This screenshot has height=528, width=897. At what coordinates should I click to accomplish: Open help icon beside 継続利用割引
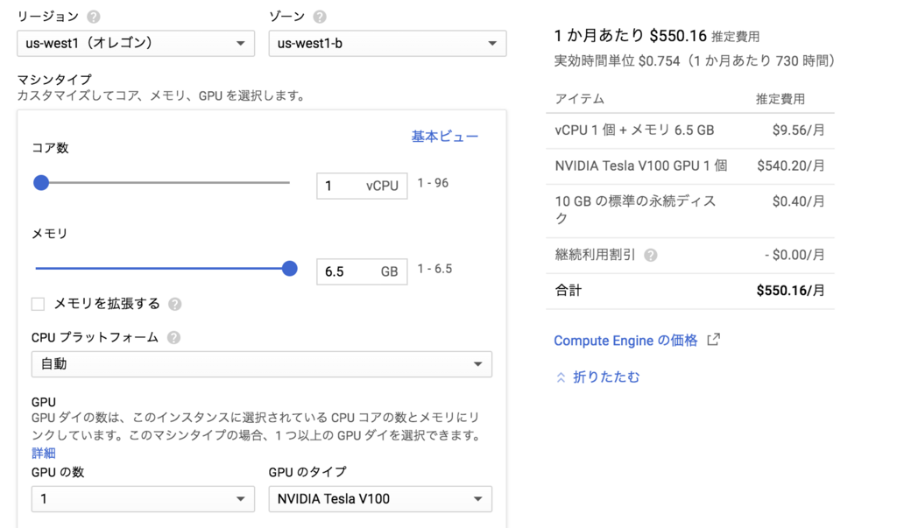click(651, 255)
